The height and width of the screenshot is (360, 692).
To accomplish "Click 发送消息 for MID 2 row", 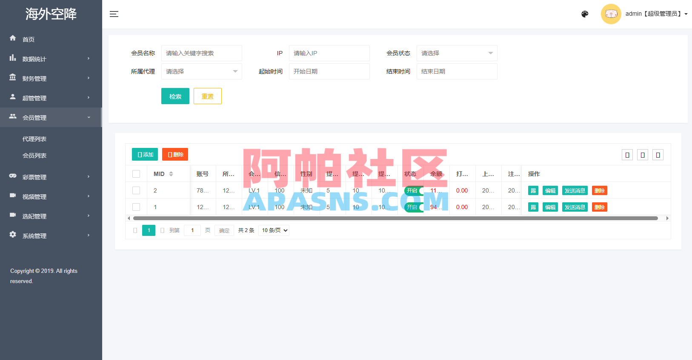I will (575, 190).
